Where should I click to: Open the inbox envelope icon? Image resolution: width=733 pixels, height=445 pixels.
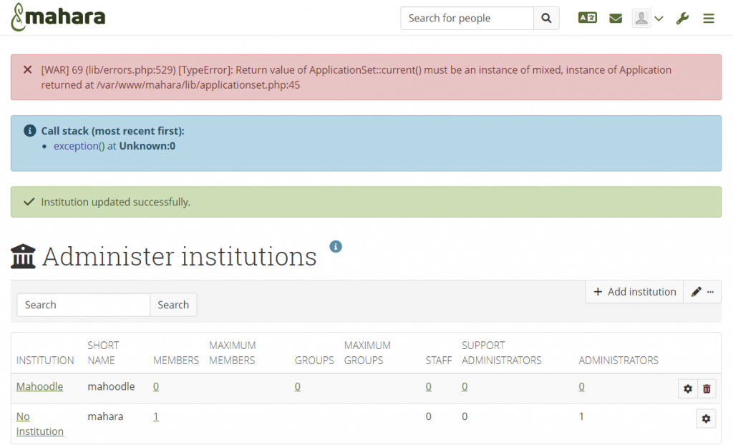click(x=616, y=19)
